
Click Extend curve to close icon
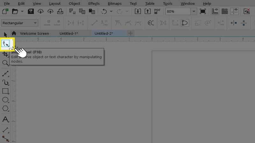(175, 23)
